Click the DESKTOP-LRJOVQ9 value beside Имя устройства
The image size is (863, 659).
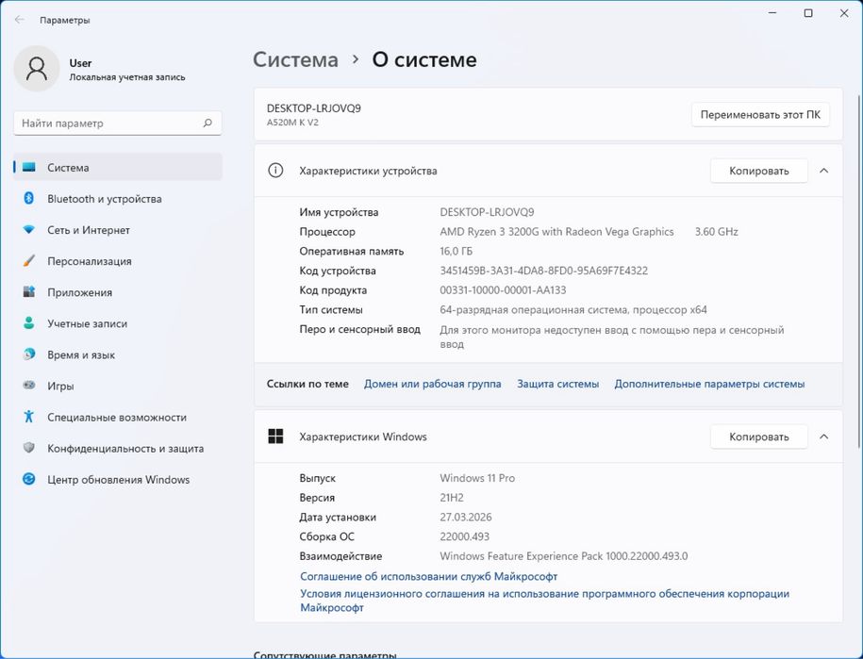[x=487, y=212]
